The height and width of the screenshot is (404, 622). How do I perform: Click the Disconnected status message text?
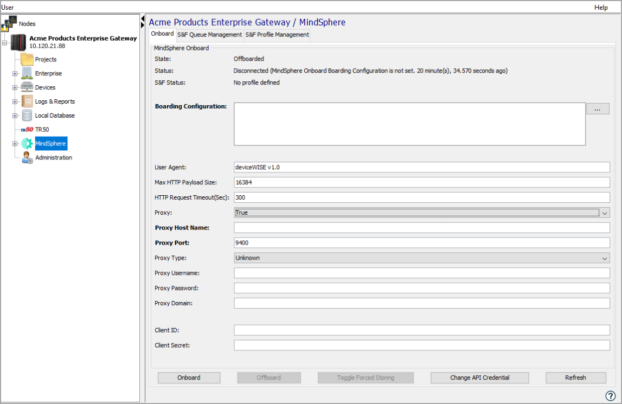(x=370, y=70)
